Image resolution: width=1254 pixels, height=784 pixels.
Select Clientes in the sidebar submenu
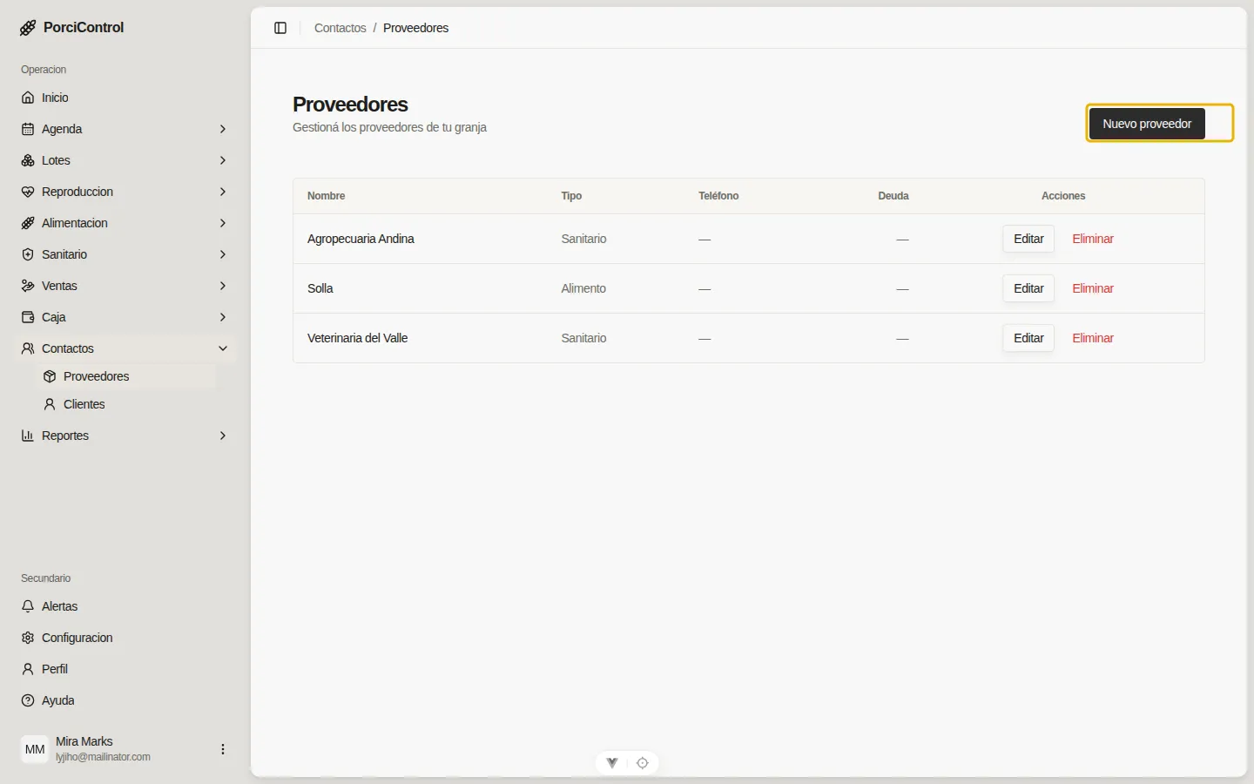tap(125, 404)
